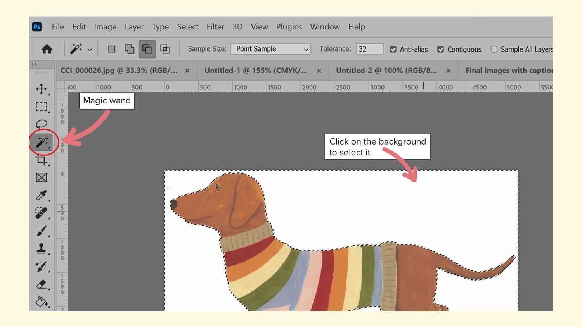Close the Untitled-1 document tab
This screenshot has width=582, height=327.
[x=319, y=71]
